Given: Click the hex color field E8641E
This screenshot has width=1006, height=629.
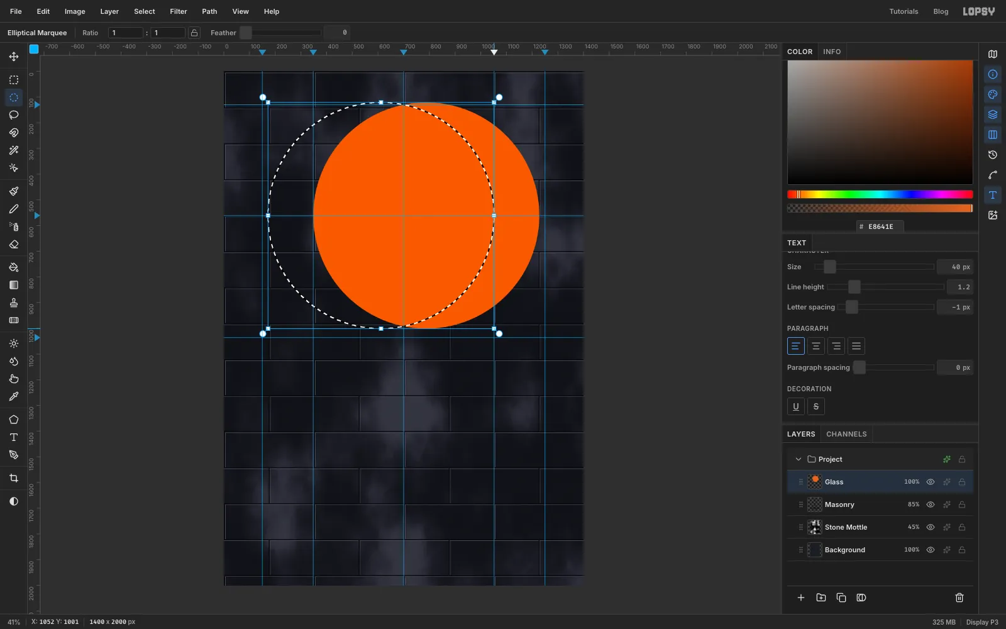Looking at the screenshot, I should [880, 226].
